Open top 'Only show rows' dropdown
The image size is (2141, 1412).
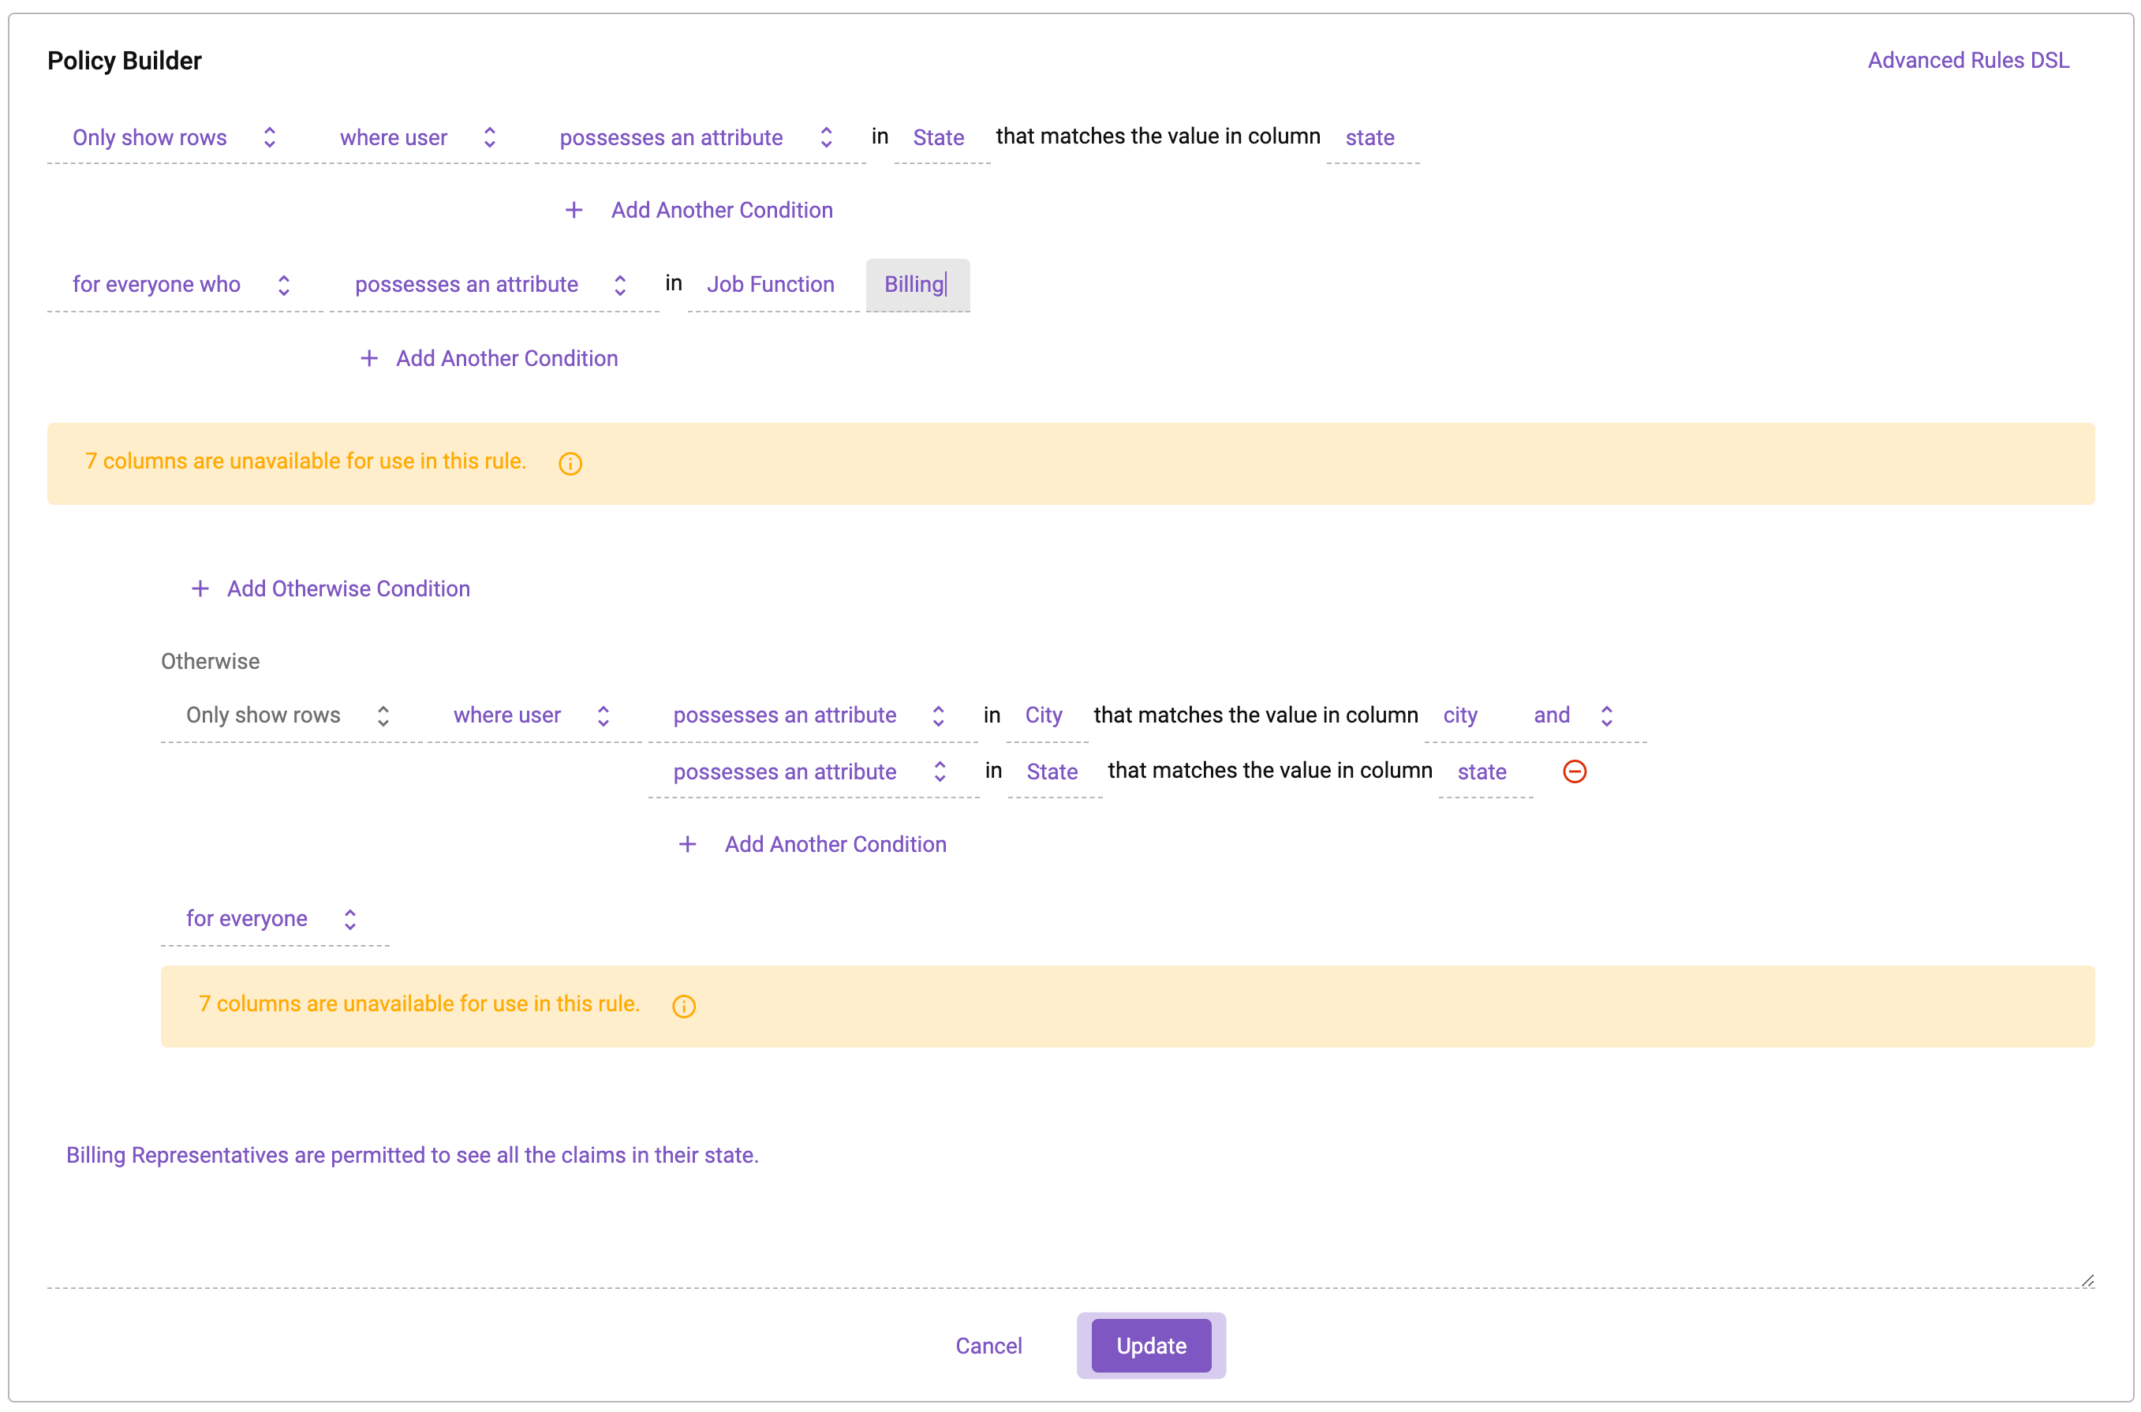pos(174,138)
